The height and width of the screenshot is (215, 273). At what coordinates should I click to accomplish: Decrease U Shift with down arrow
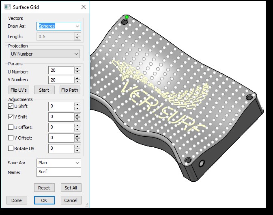point(77,108)
